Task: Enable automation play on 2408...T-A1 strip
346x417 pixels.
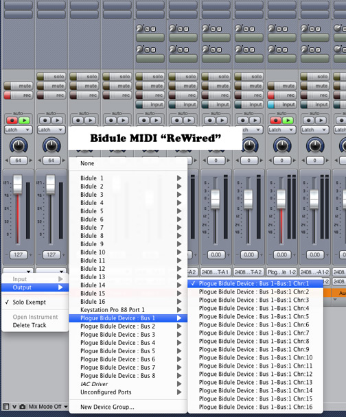Action: point(222,121)
